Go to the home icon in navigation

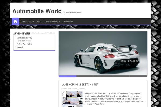[15, 21]
